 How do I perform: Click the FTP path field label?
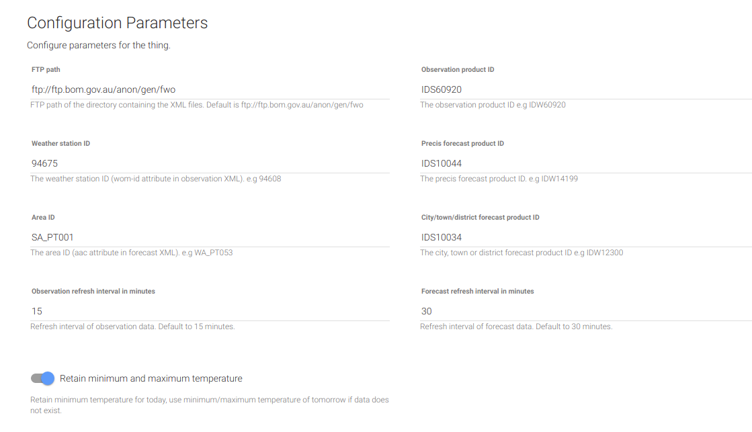click(x=46, y=69)
